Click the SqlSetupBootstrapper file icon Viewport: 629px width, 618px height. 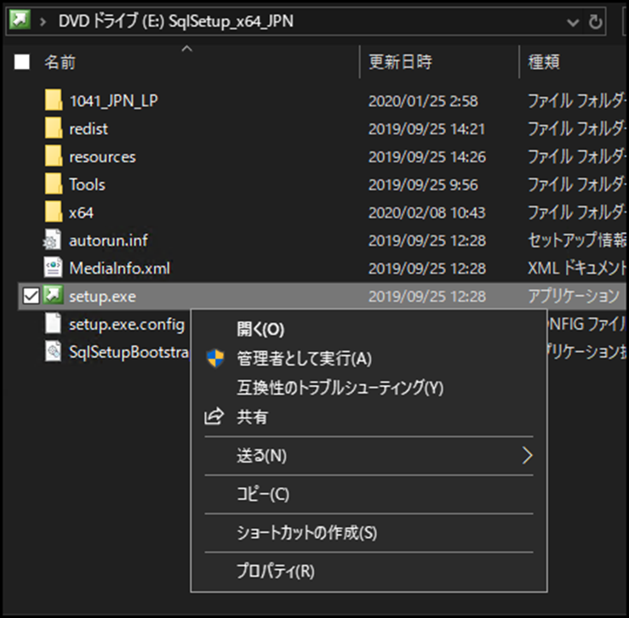pyautogui.click(x=53, y=351)
